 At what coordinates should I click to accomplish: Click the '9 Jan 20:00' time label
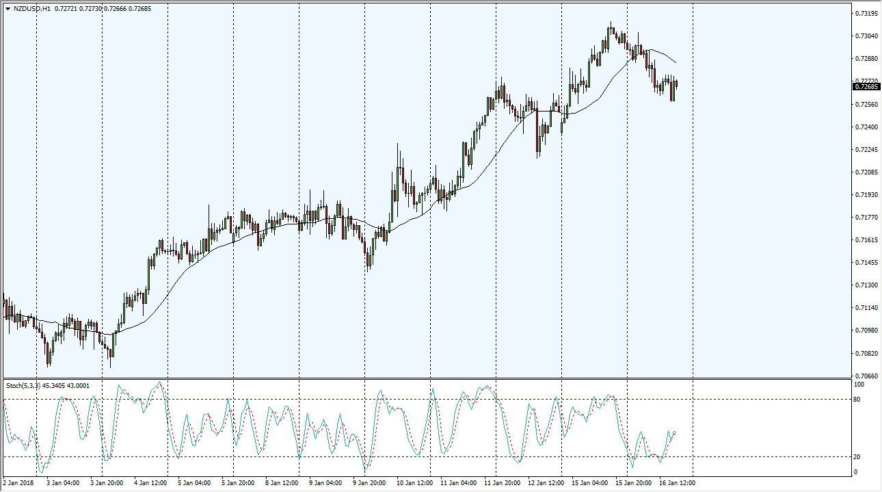click(x=369, y=483)
